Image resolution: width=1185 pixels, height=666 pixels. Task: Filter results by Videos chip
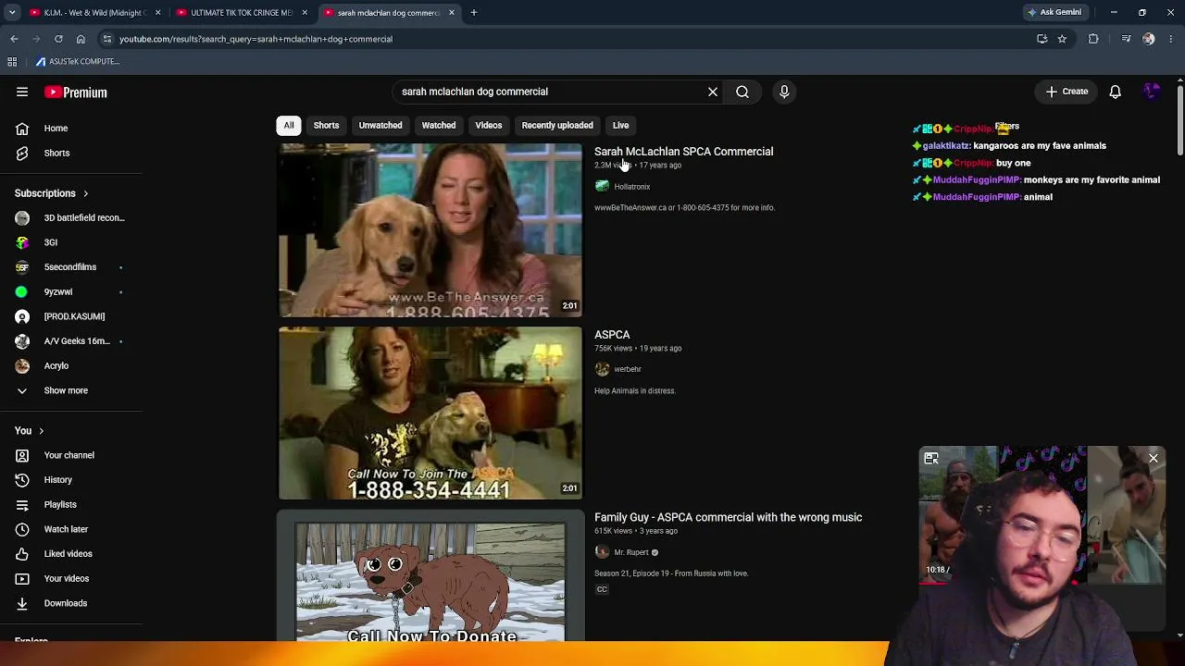489,125
